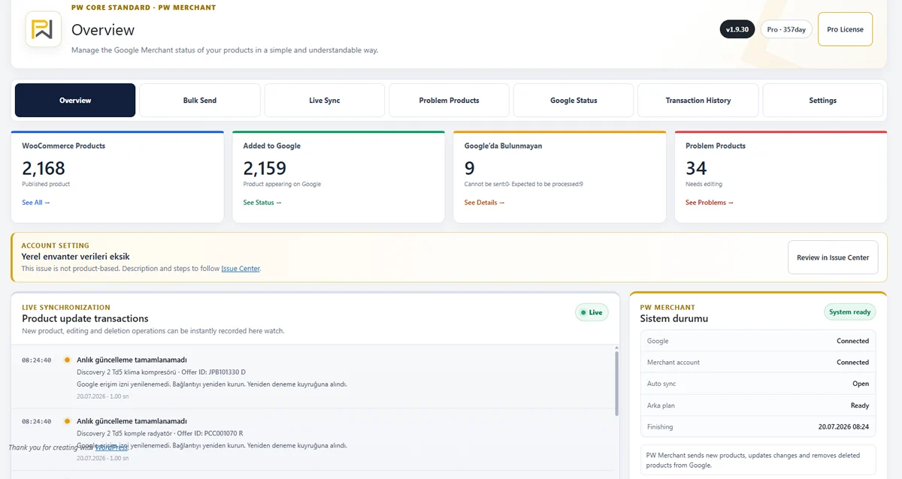Viewport: 902px width, 479px height.
Task: Open the See Details link for Google'da Bulunmayan
Action: point(485,203)
